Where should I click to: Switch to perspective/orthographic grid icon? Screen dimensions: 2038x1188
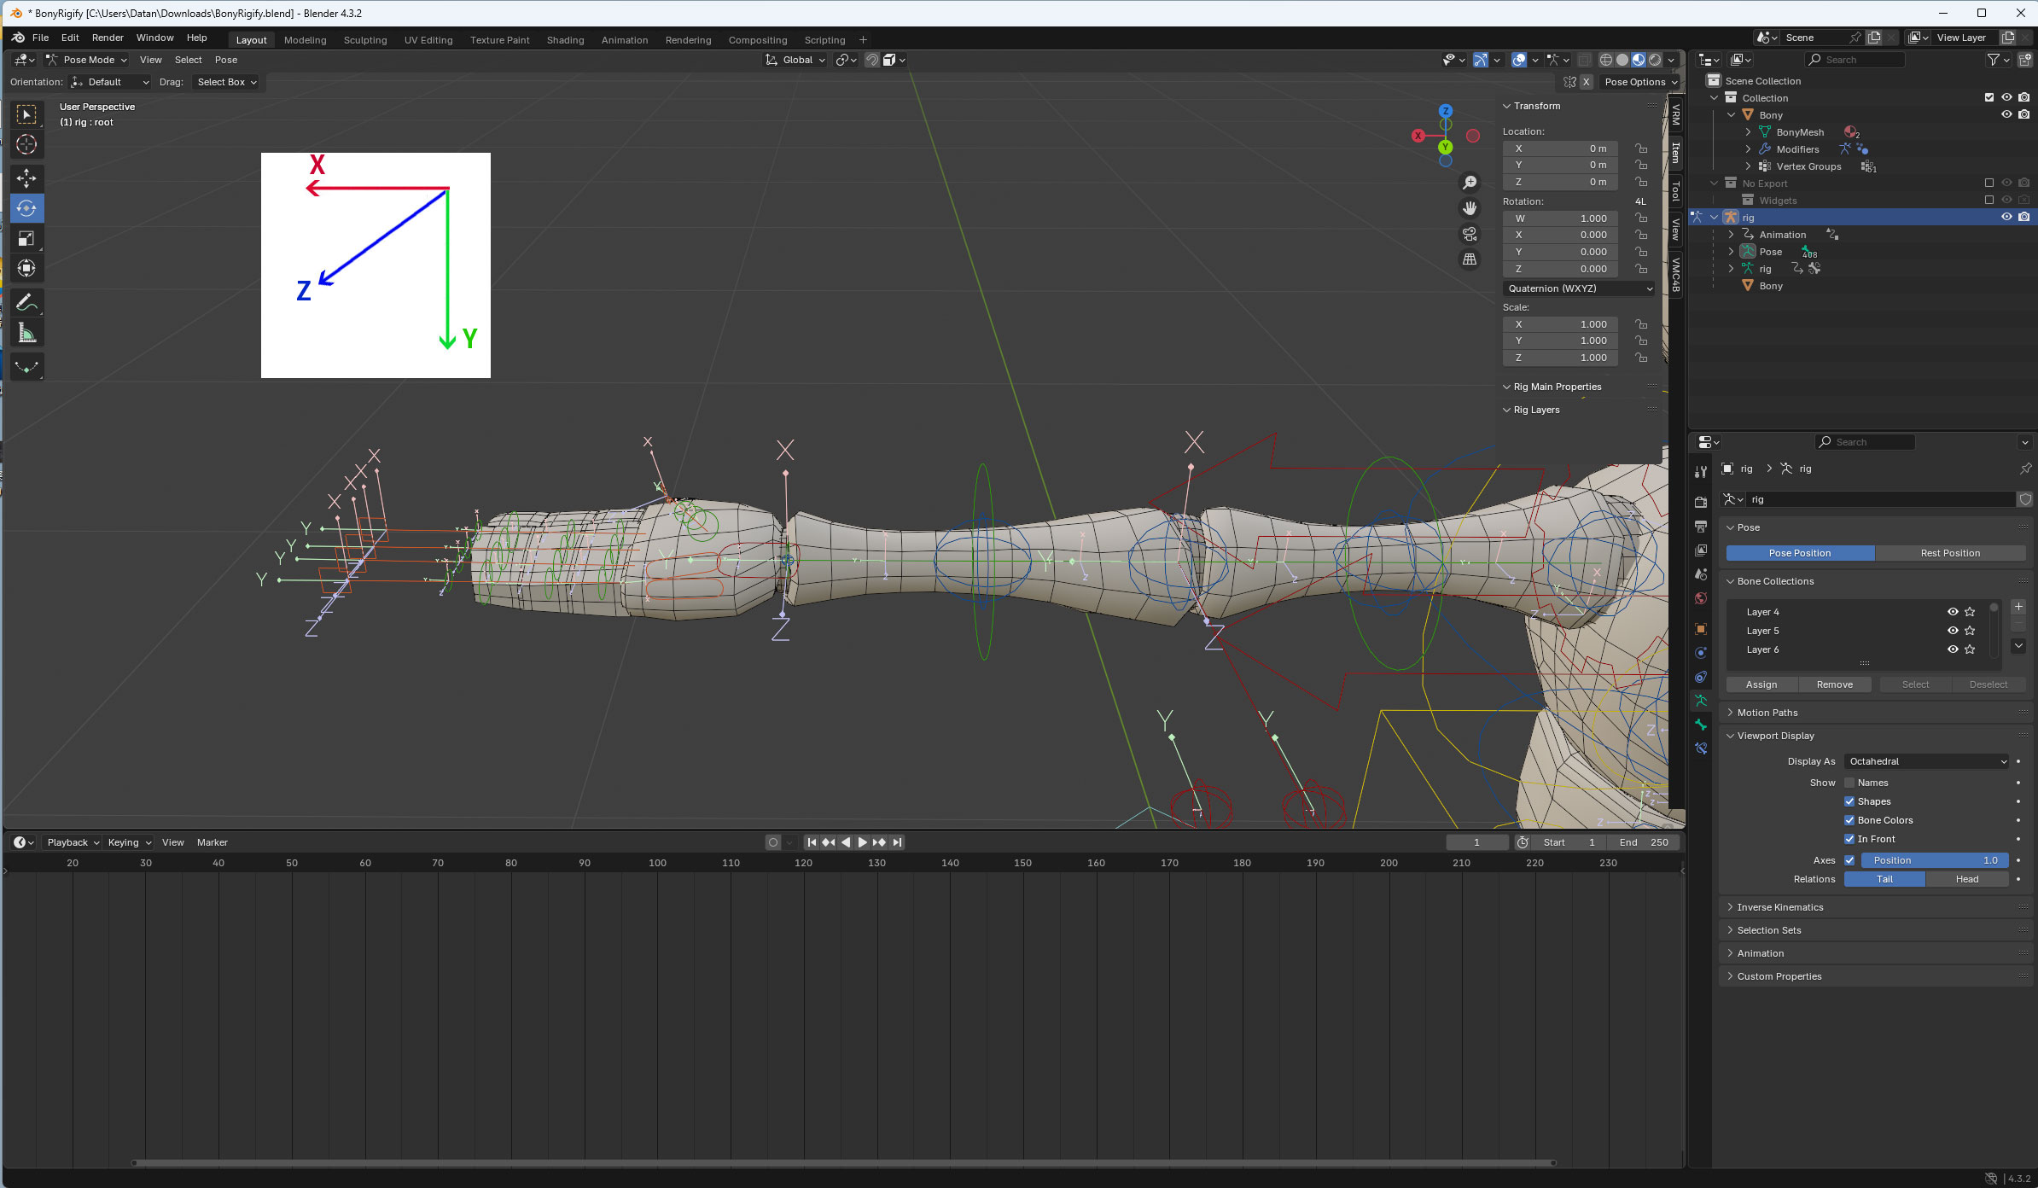[1469, 259]
